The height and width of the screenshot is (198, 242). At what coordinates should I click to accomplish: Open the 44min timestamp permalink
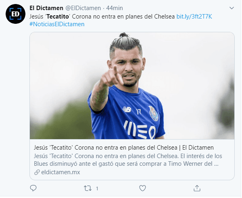pyautogui.click(x=115, y=8)
